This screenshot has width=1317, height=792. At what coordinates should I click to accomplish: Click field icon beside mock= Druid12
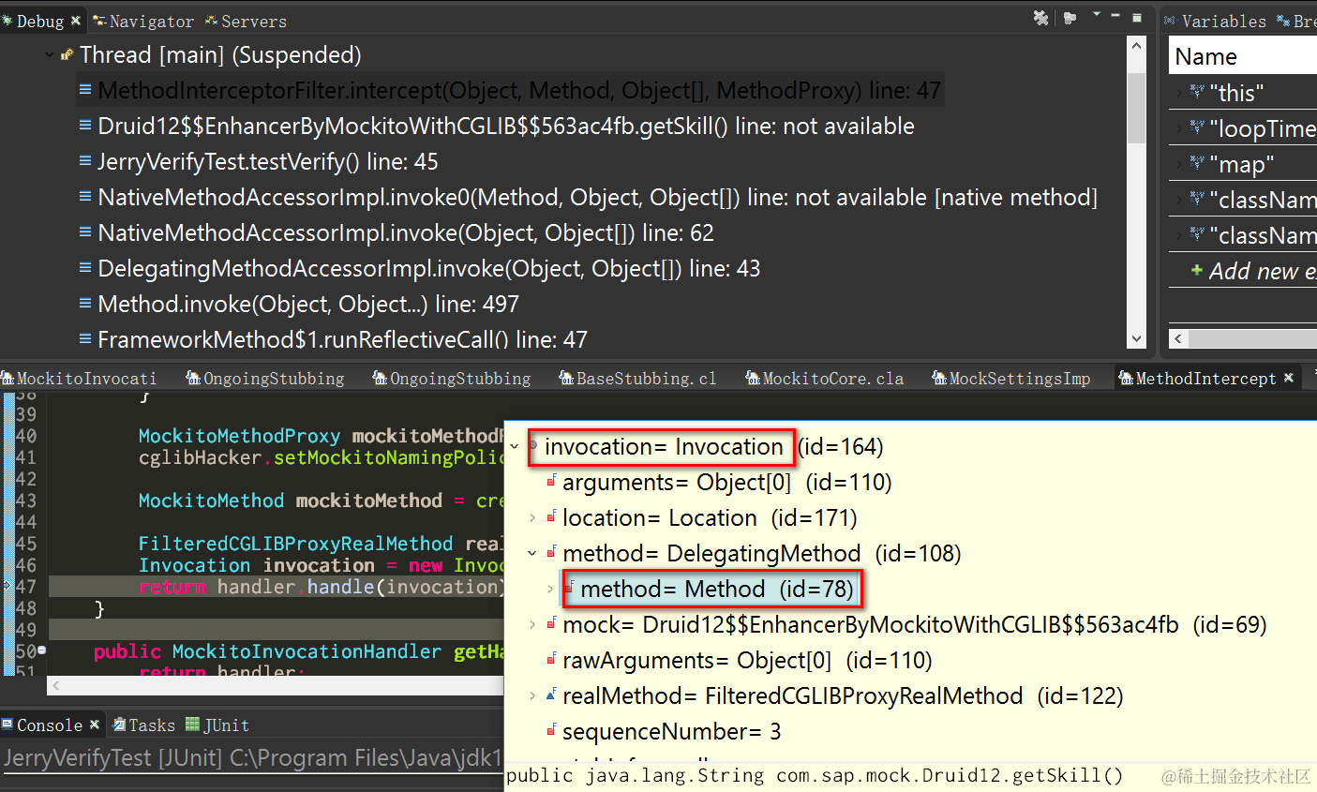coord(552,623)
